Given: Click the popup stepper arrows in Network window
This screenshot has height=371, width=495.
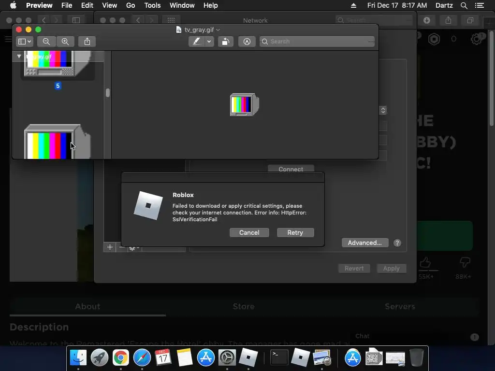Looking at the screenshot, I should pos(383,111).
